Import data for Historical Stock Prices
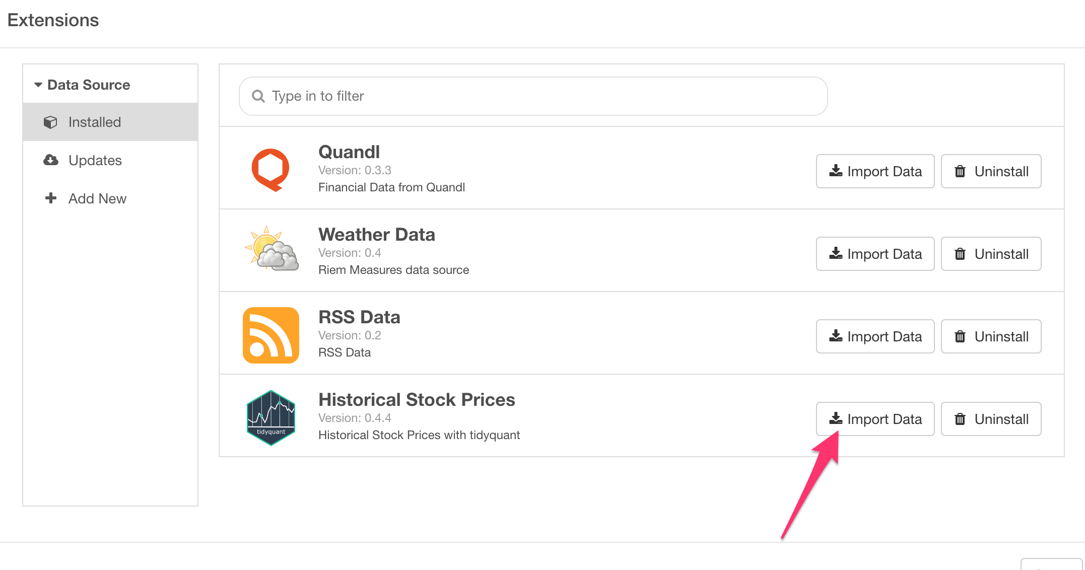 point(875,419)
